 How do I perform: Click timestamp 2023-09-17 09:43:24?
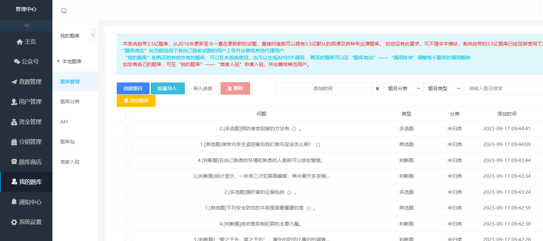[507, 192]
